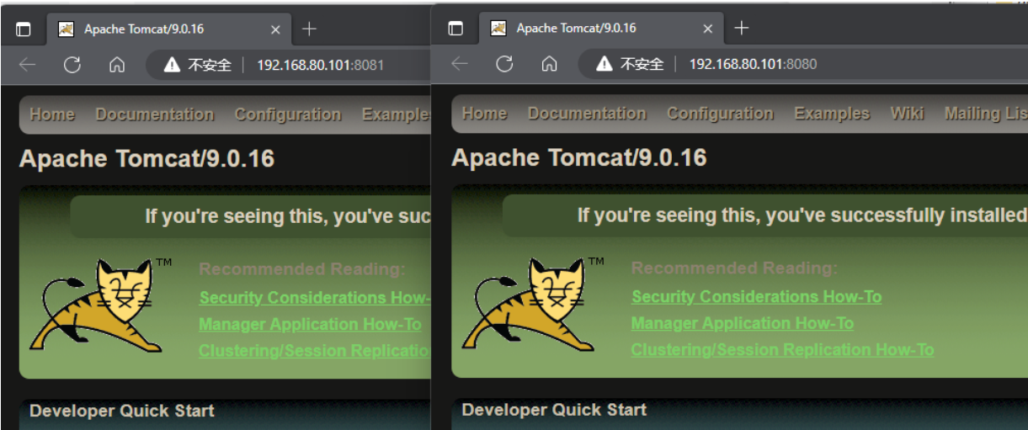Image resolution: width=1028 pixels, height=430 pixels.
Task: View not-secure warning in left window address bar
Action: [x=197, y=65]
